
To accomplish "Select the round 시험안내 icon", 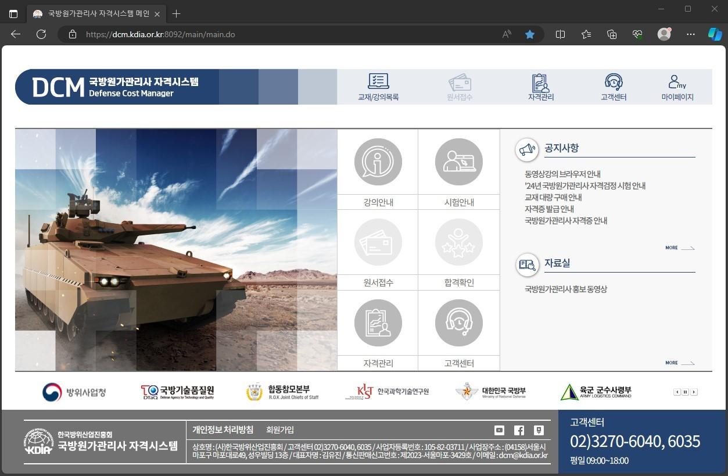I will coord(458,162).
